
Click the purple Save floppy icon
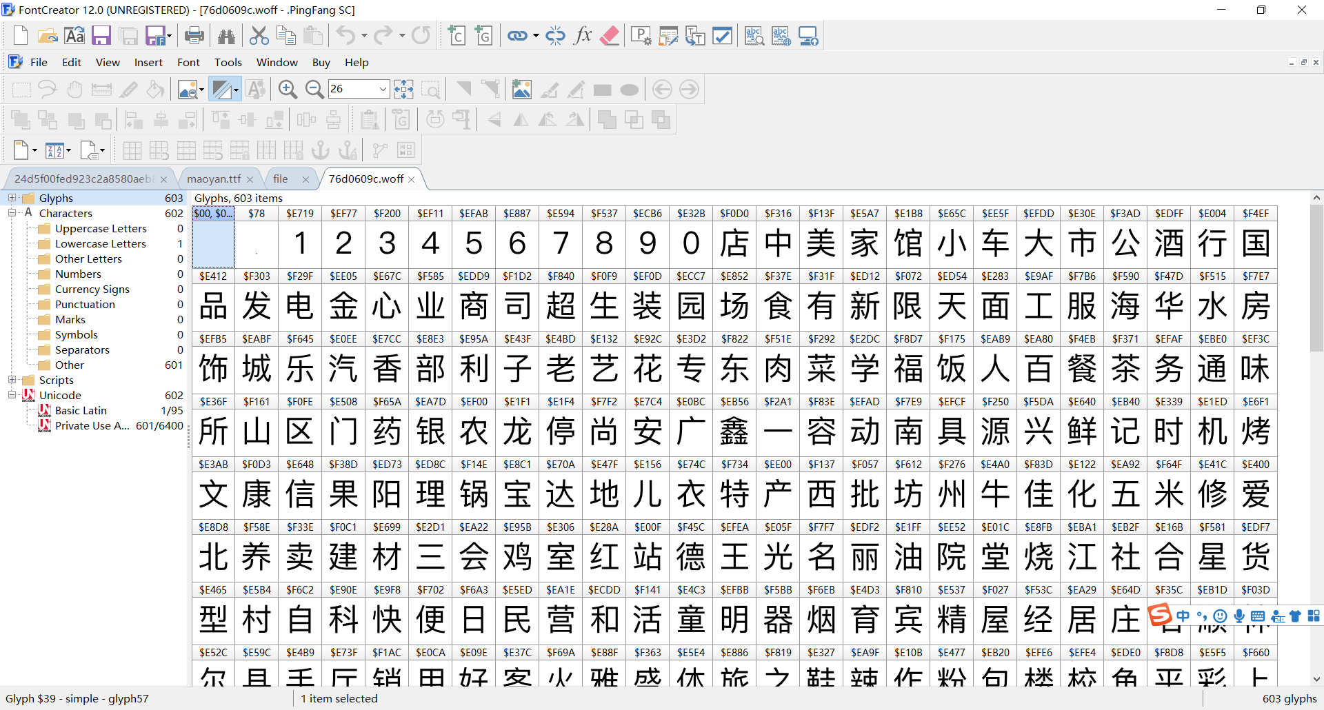[x=101, y=35]
